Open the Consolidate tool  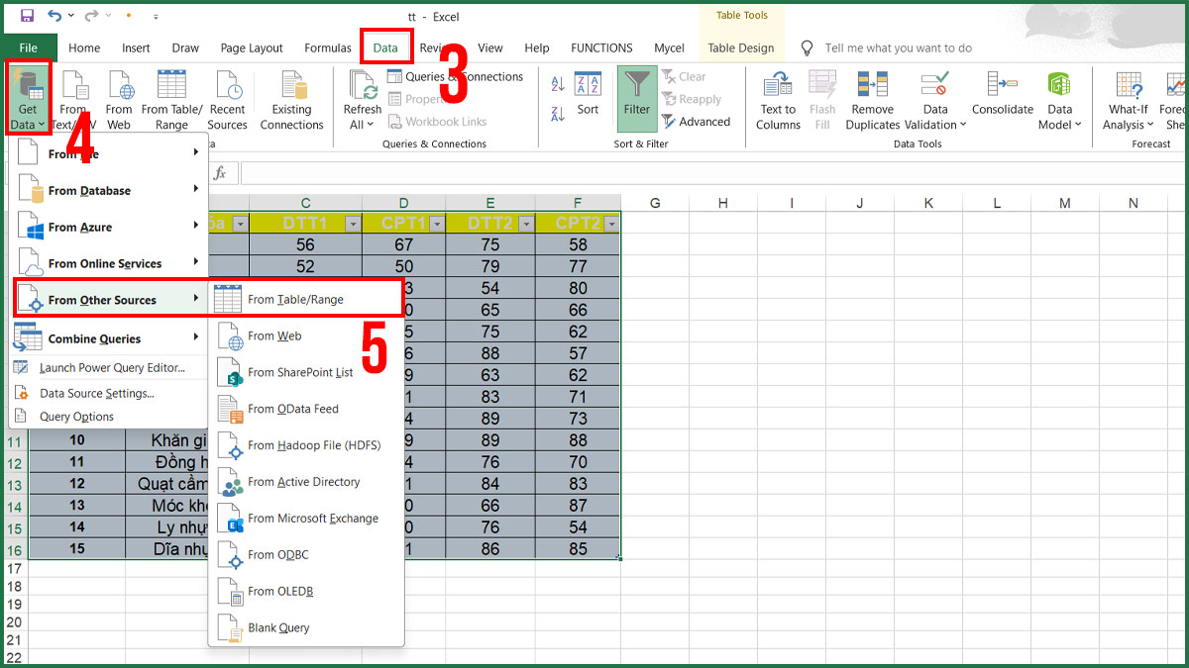[x=1002, y=98]
